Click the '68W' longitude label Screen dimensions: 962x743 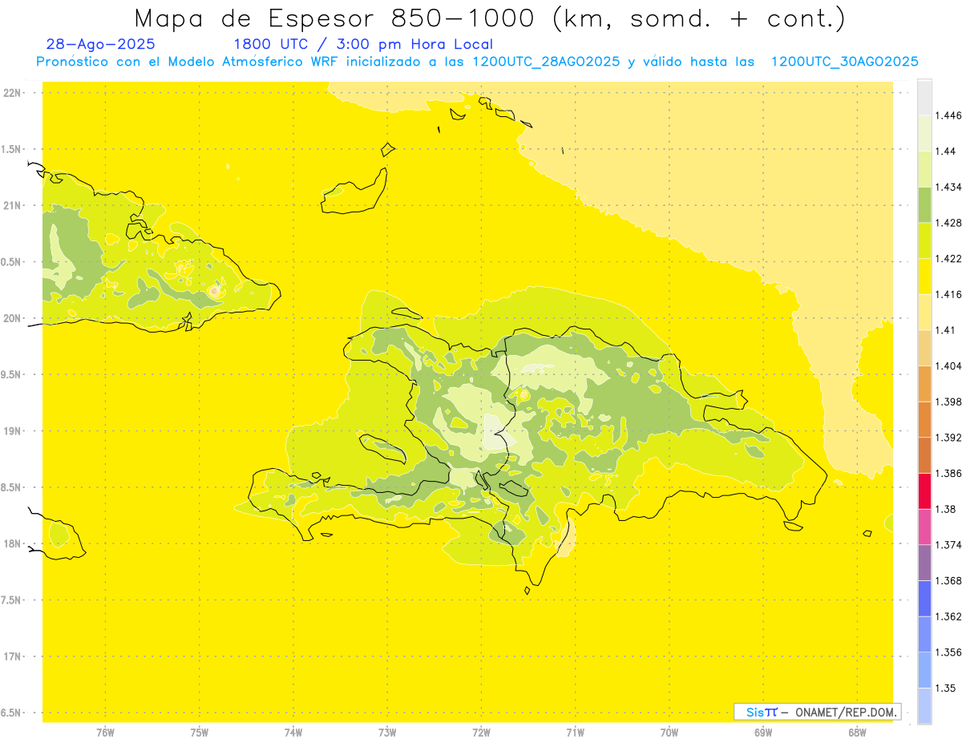click(857, 733)
